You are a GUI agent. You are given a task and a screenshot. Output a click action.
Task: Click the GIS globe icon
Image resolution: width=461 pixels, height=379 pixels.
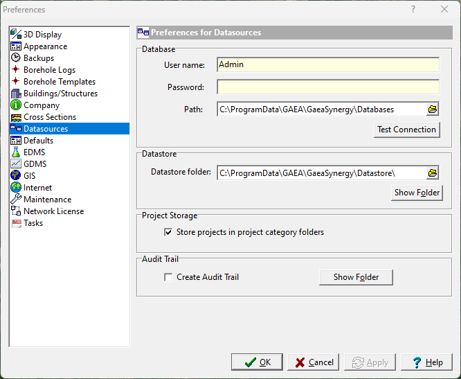point(16,176)
